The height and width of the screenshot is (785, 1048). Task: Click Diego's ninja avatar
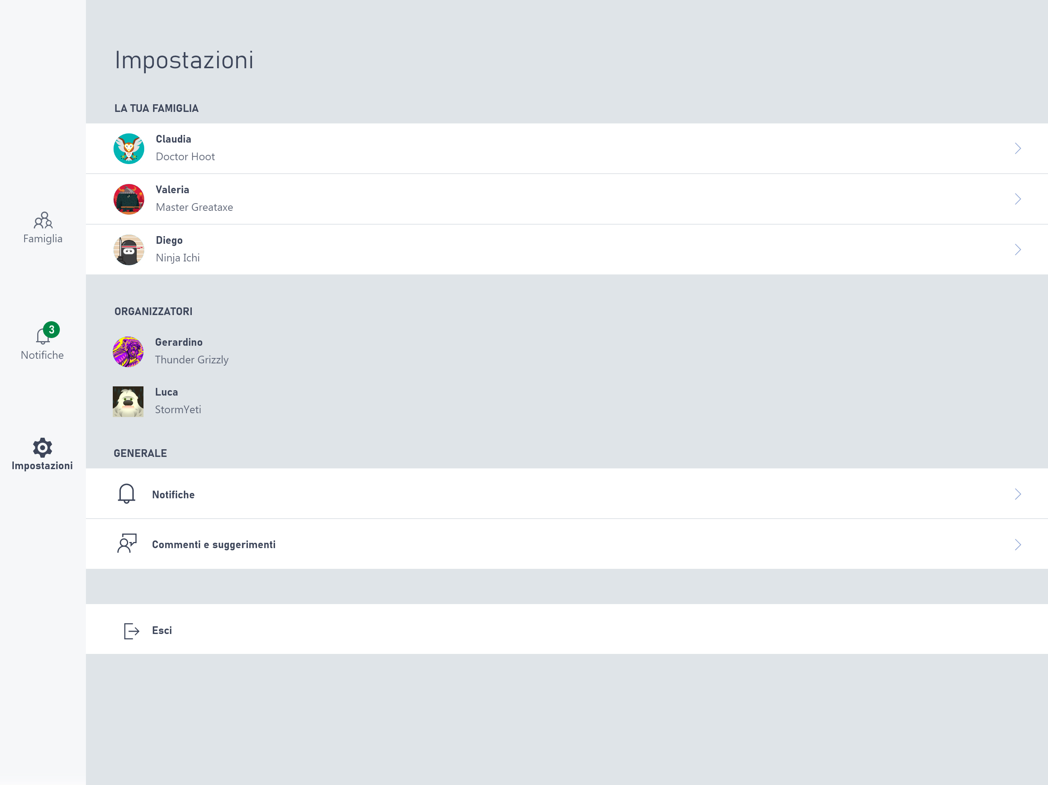coord(129,250)
